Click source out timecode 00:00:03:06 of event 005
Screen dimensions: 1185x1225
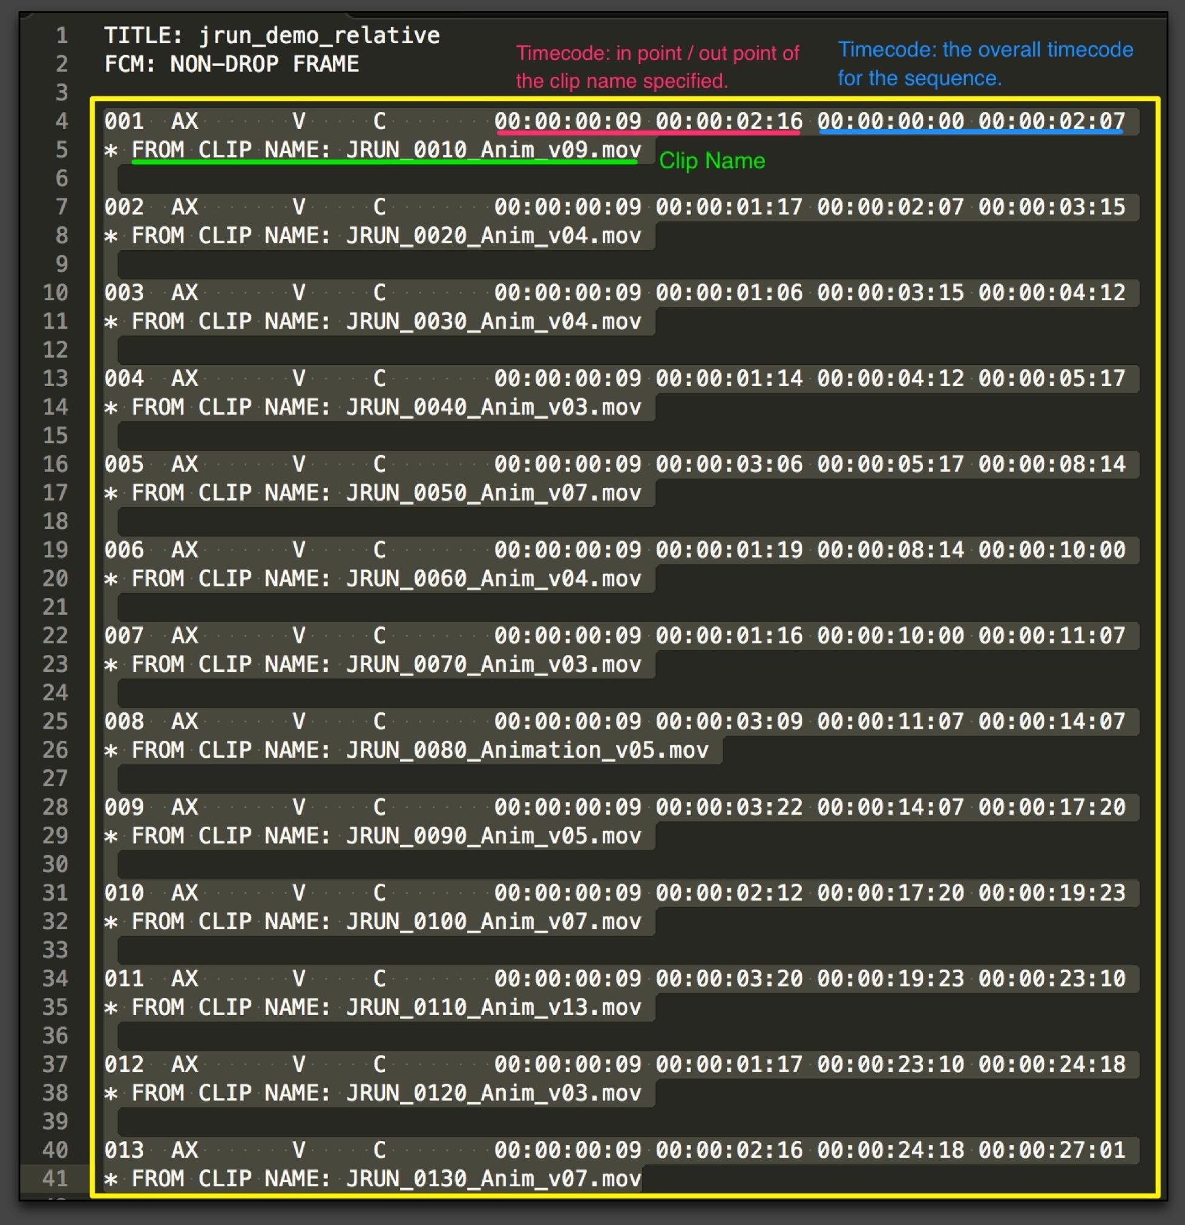729,464
